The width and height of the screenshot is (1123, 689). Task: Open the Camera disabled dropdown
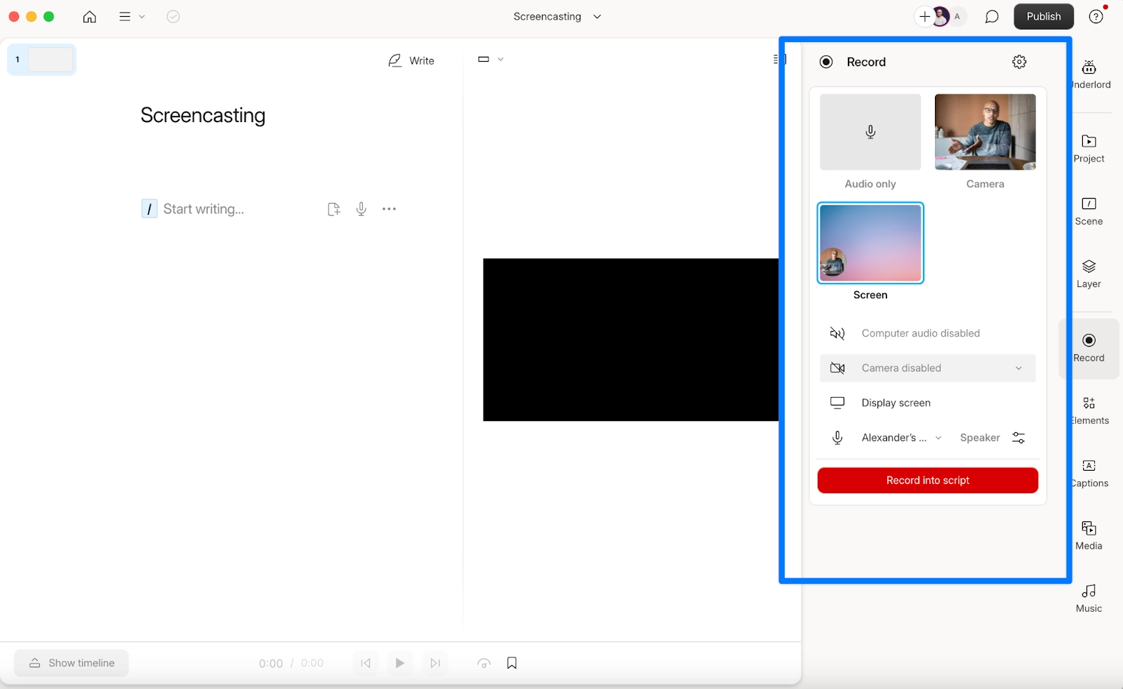(x=927, y=368)
